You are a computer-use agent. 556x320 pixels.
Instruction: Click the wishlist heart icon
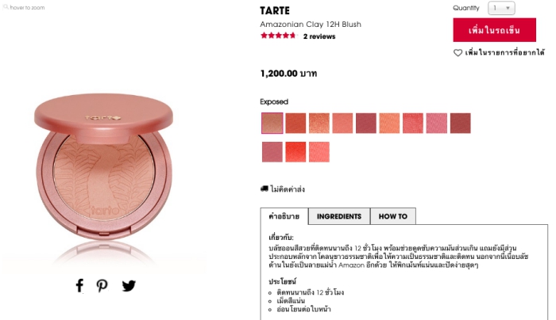[x=458, y=53]
